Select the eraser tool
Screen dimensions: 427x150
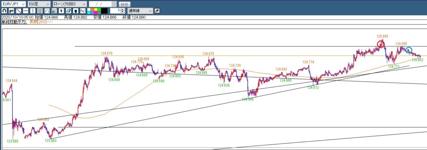click(68, 10)
